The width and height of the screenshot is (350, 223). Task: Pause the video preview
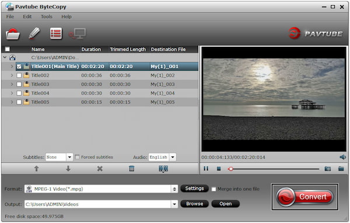point(206,169)
